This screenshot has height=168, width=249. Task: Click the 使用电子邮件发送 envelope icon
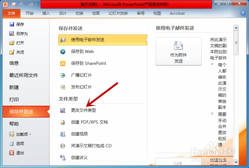[x=63, y=40]
